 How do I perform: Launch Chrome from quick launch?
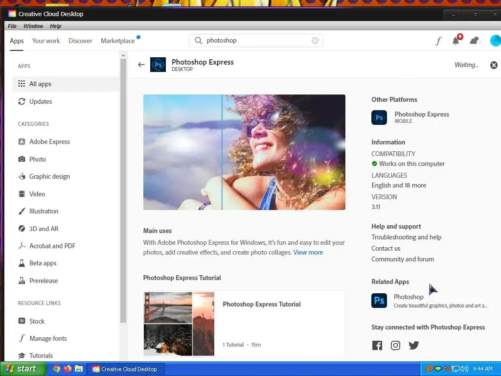coord(56,369)
